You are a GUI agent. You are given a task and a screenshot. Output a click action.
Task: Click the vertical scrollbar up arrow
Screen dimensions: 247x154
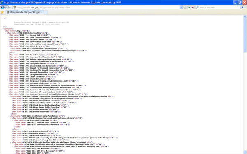click(x=245, y=17)
